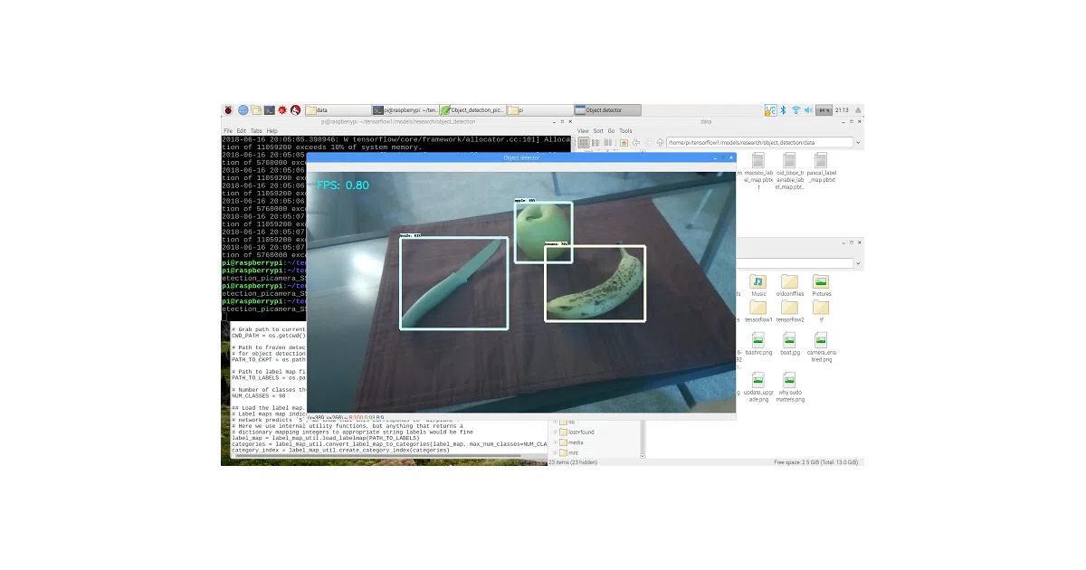
Task: Open the Bluetooth tray menu
Action: click(783, 110)
